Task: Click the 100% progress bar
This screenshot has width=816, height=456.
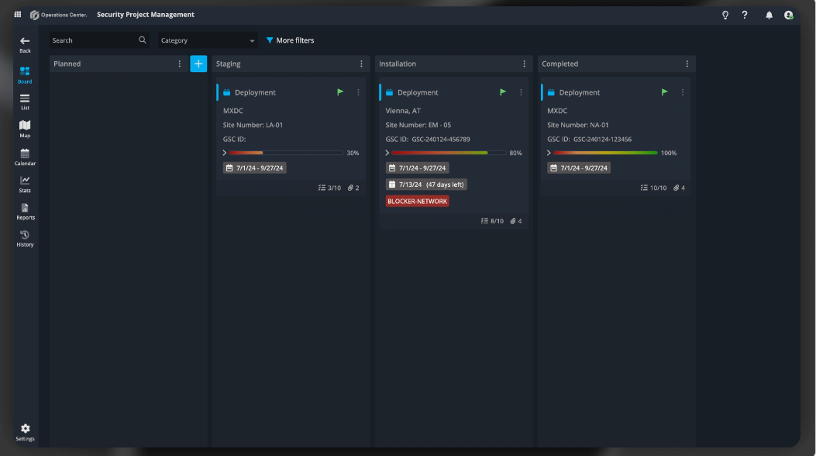Action: click(605, 153)
